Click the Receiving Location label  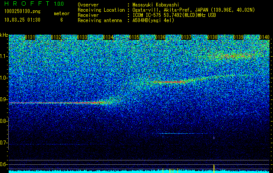point(101,10)
